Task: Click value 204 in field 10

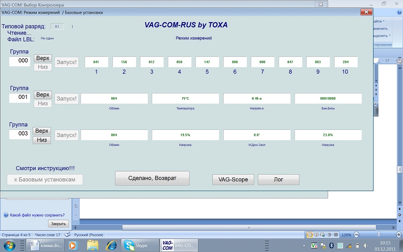Action: click(346, 62)
